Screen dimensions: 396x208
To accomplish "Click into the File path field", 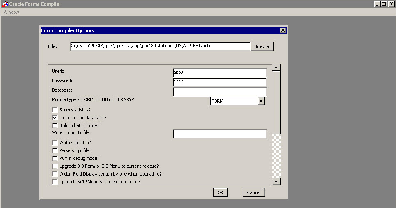I will [160, 46].
